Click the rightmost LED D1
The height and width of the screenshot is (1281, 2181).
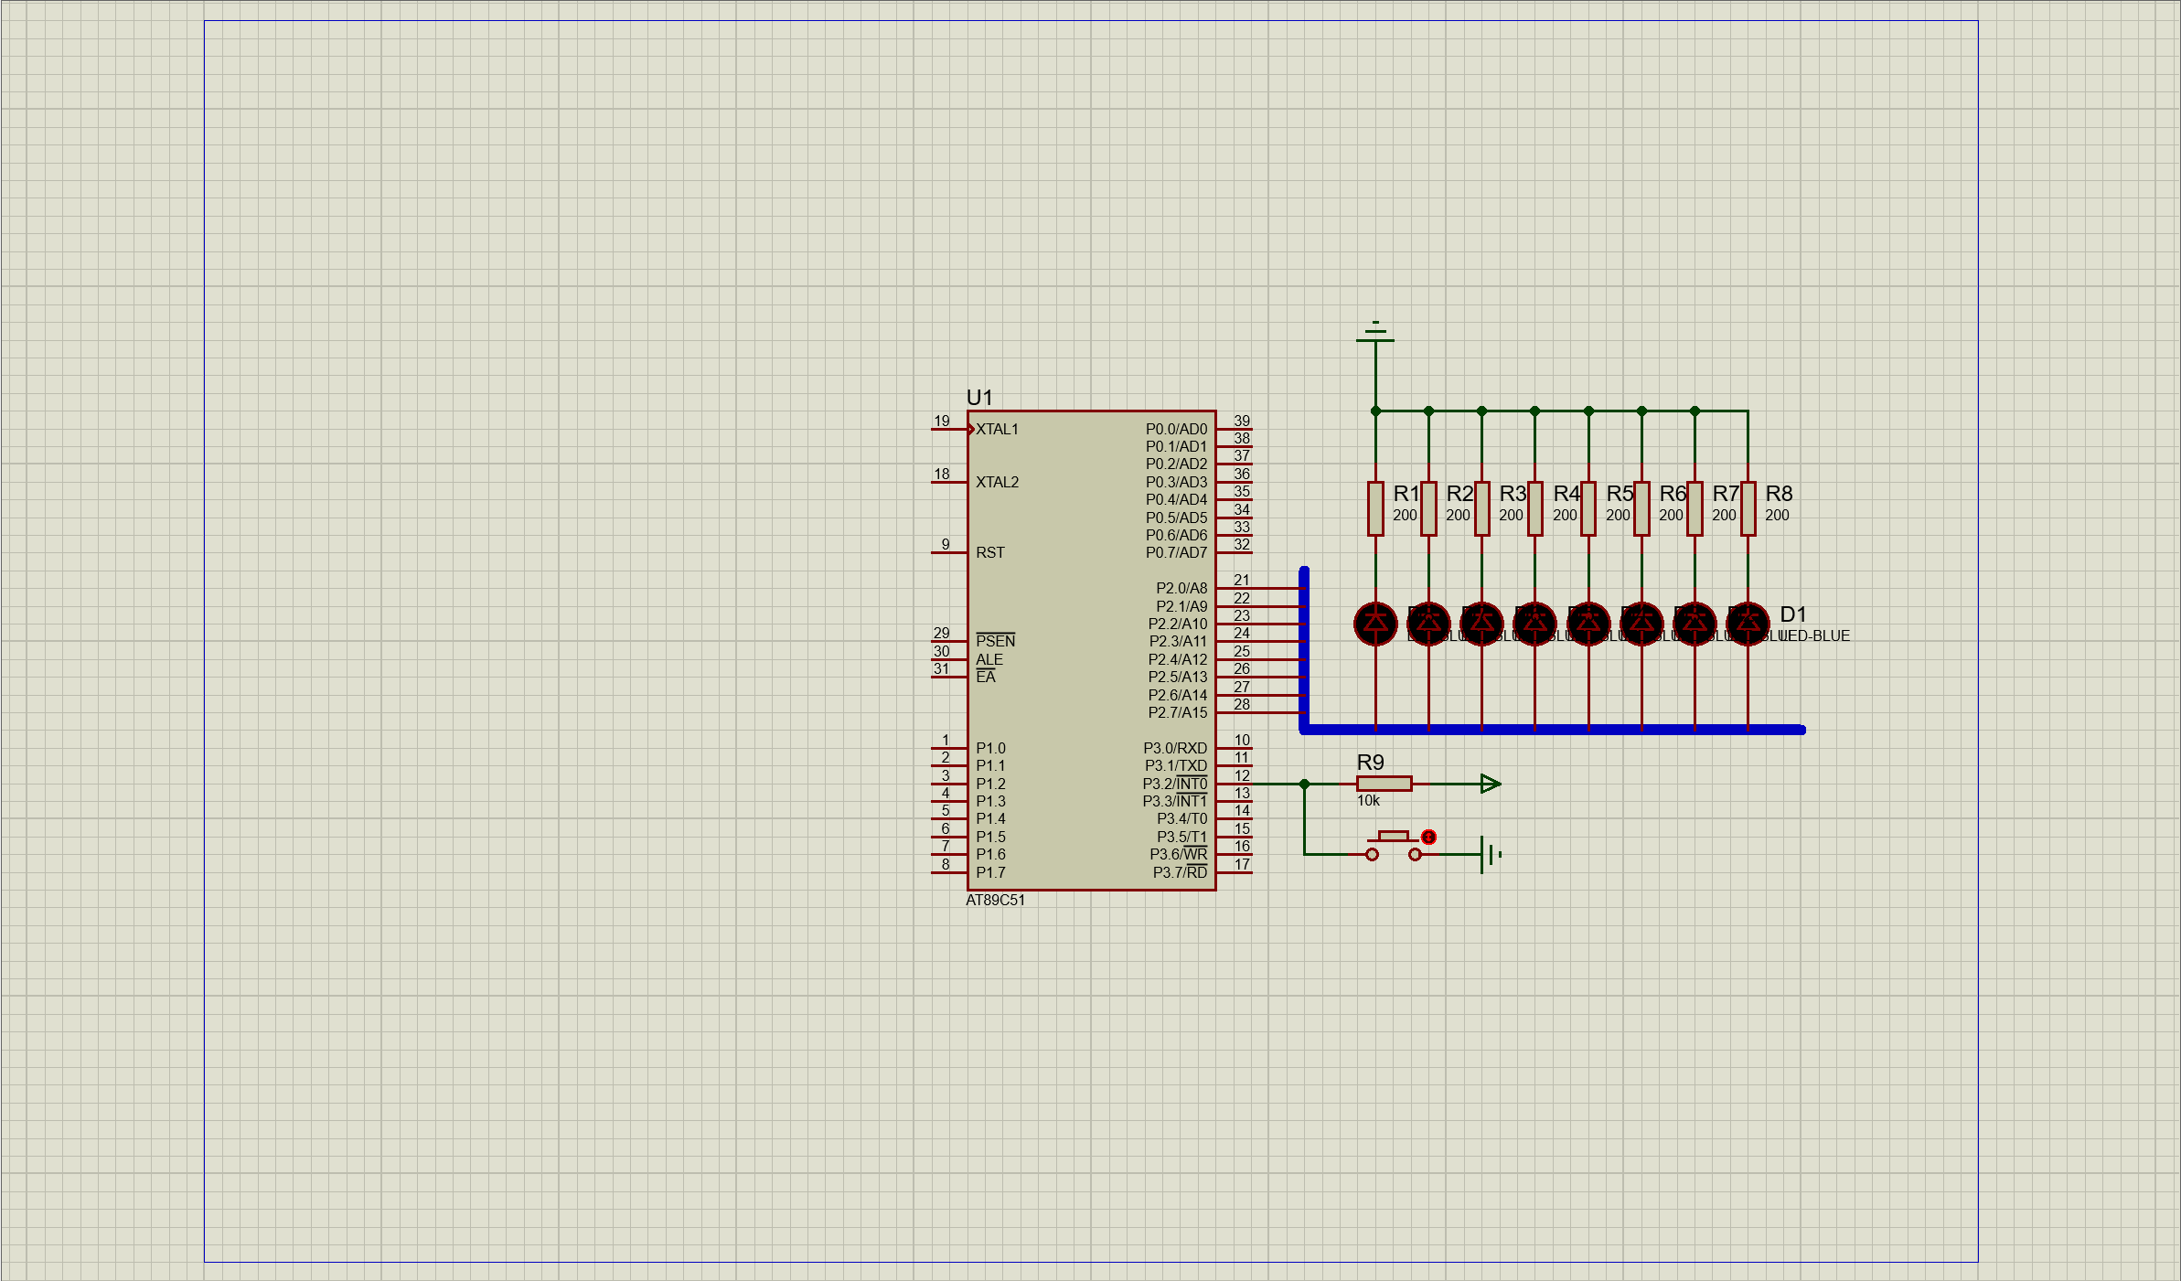click(1748, 624)
